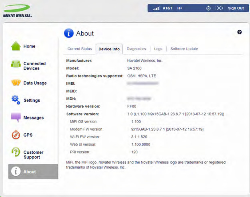Select About text in the sidebar

(30, 172)
